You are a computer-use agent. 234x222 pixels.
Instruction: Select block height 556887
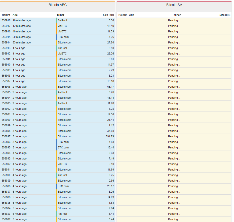pos(6,192)
